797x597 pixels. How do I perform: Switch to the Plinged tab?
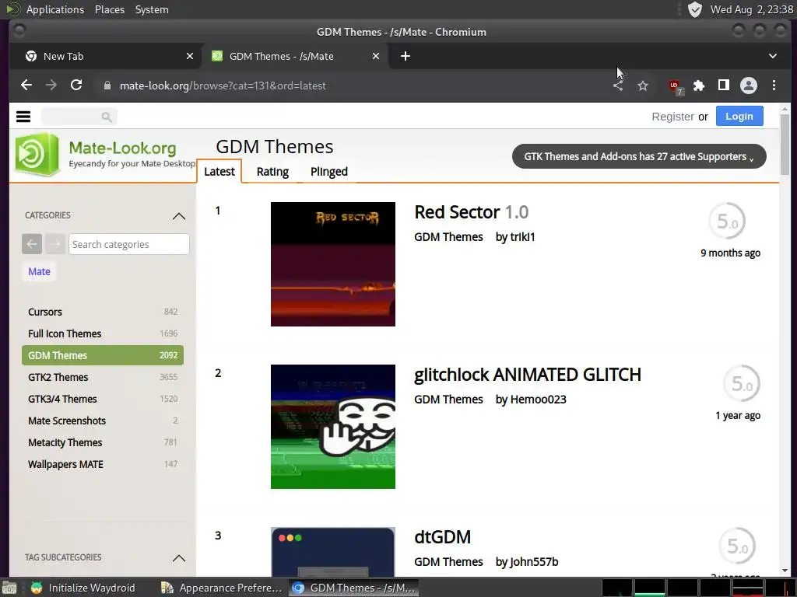pos(329,172)
